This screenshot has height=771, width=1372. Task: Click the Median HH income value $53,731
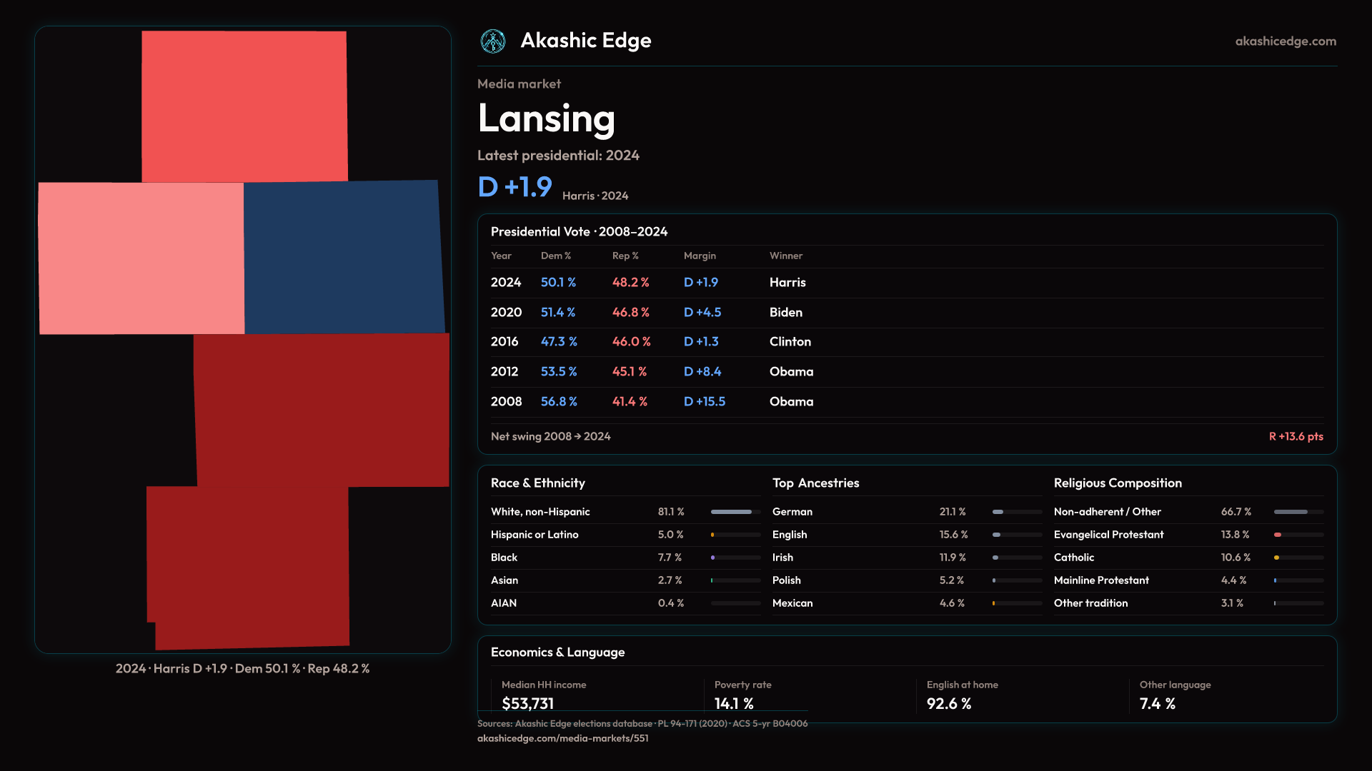tap(527, 703)
